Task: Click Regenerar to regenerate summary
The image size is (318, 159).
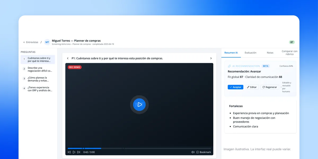Action: (x=270, y=87)
